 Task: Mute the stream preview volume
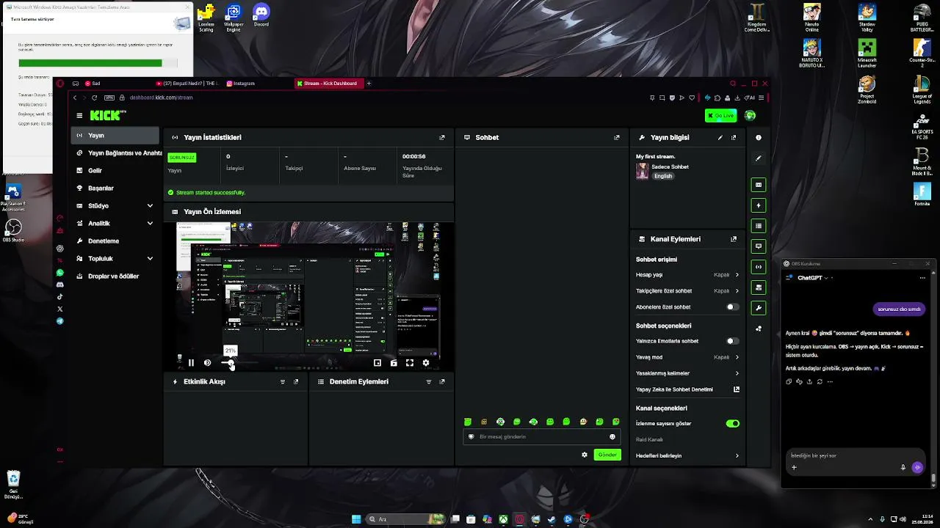pyautogui.click(x=207, y=362)
